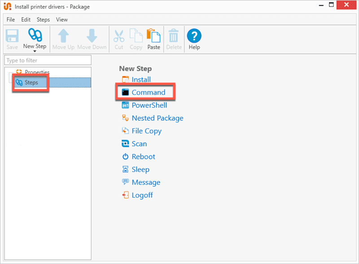
Task: Open Help with the question mark icon
Action: (194, 36)
